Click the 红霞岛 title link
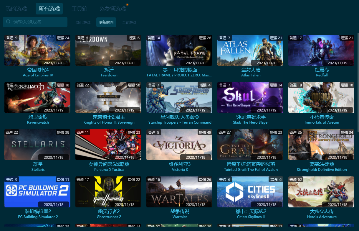 coord(322,70)
